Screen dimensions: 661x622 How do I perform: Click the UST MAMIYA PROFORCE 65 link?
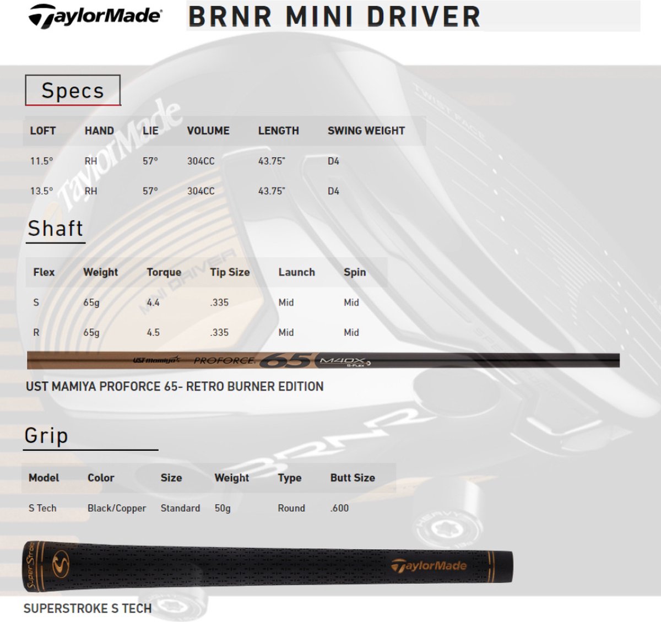tap(174, 387)
